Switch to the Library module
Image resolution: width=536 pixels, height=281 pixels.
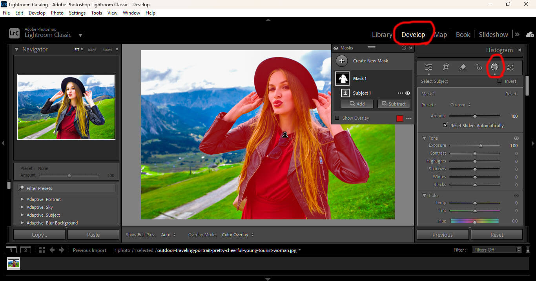[382, 35]
